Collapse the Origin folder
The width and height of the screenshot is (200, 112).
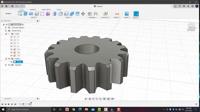click(x=6, y=34)
